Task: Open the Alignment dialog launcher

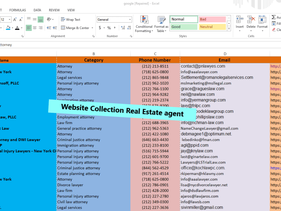Action: [x=93, y=36]
